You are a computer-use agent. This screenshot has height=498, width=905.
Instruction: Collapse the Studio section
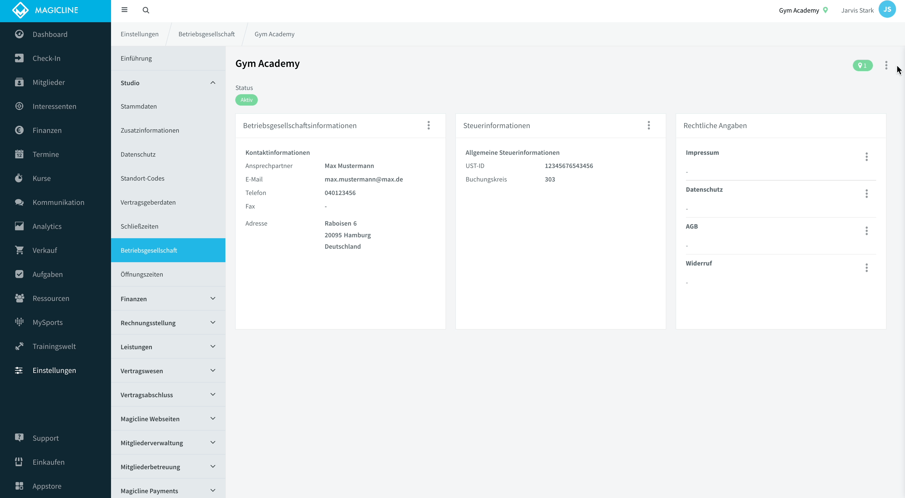pos(168,83)
